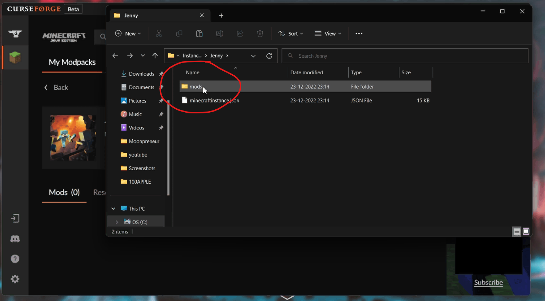Click the search magnifier in CurseForge
Screen dimensions: 545x301
[x=103, y=37]
